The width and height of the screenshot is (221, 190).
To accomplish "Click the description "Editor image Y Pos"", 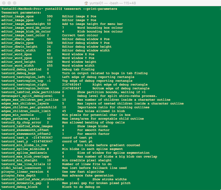I will point(79,20).
